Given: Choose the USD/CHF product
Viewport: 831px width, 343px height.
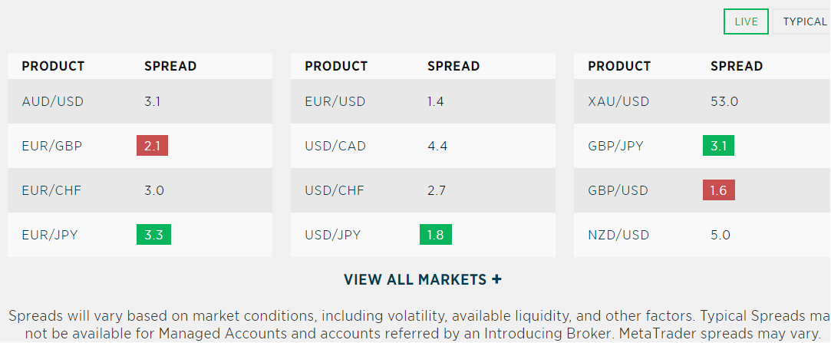Looking at the screenshot, I should point(335,190).
